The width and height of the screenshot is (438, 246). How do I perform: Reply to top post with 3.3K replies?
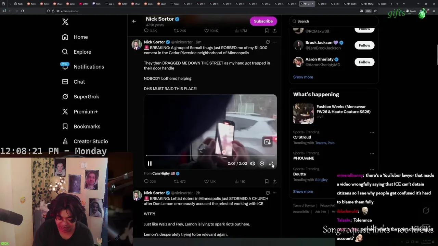click(150, 30)
